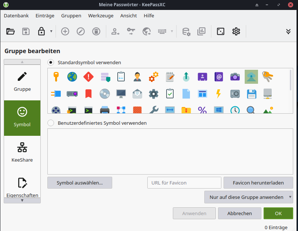Screen dimensions: 298x231
Task: Click the icon list vertical scrollbar
Action: (291, 80)
